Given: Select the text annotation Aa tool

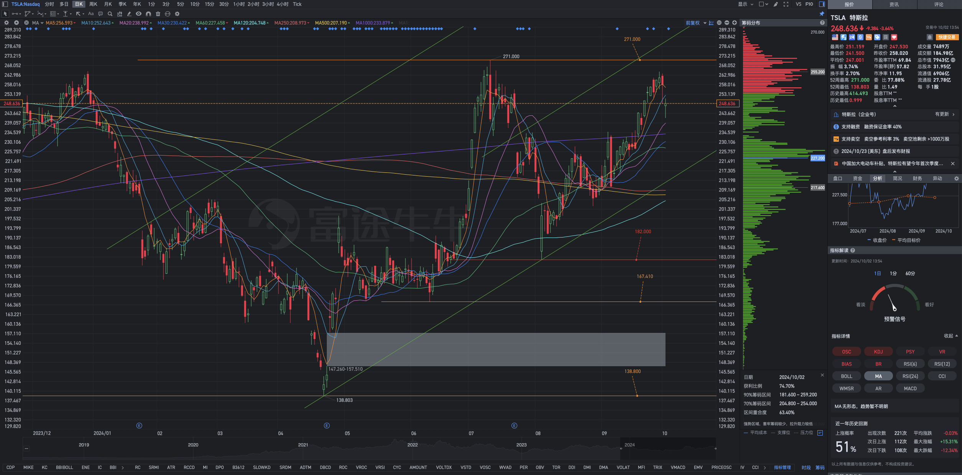Looking at the screenshot, I should point(91,14).
